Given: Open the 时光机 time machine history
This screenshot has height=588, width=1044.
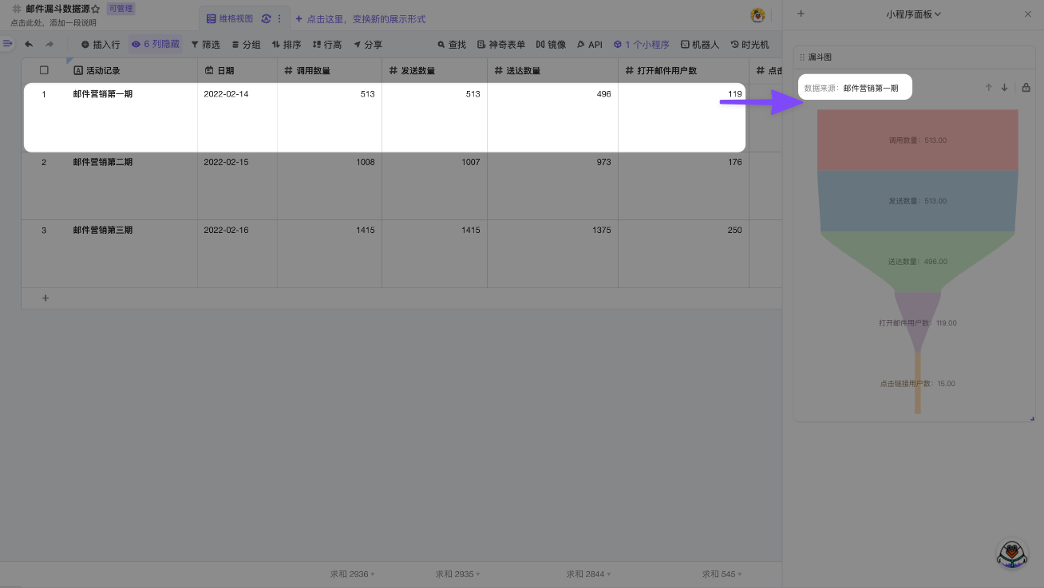Looking at the screenshot, I should click(749, 45).
